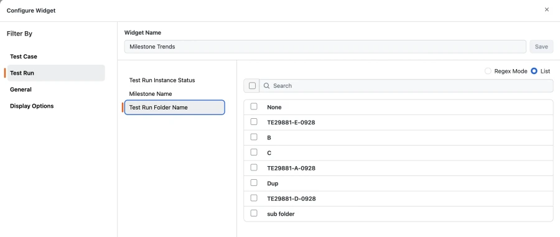This screenshot has width=560, height=237.
Task: Check the C folder checkbox
Action: point(254,152)
